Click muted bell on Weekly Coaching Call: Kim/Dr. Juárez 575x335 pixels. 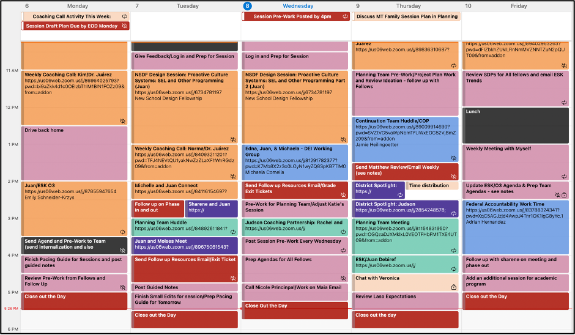[123, 121]
